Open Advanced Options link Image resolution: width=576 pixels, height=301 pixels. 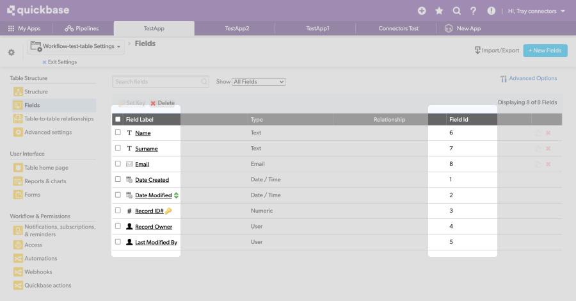529,78
